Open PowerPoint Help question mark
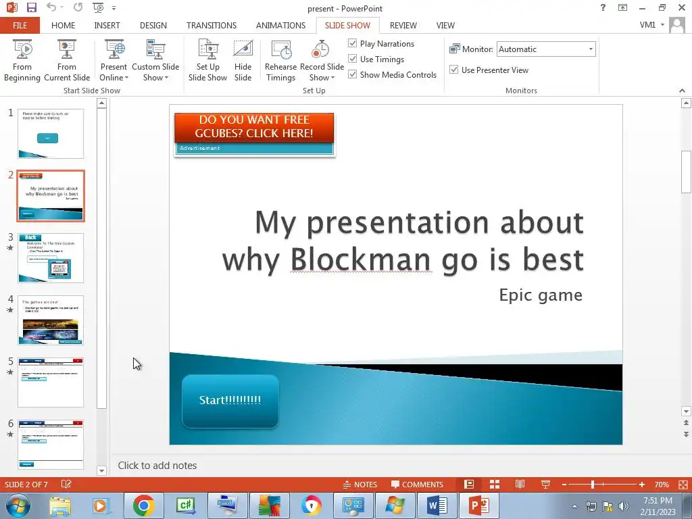This screenshot has width=692, height=519. point(603,7)
